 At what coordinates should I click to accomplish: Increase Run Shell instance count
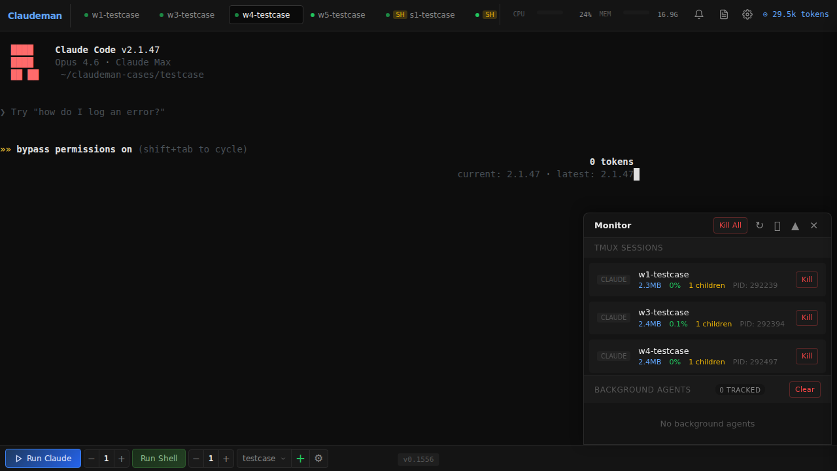tap(226, 459)
